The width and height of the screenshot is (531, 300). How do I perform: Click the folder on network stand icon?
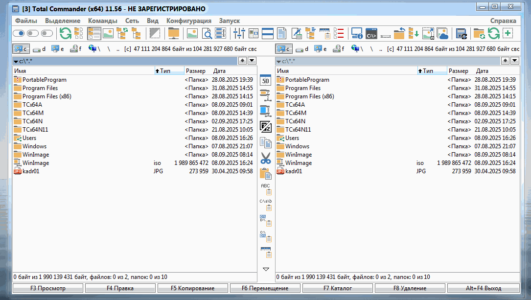[x=173, y=33]
